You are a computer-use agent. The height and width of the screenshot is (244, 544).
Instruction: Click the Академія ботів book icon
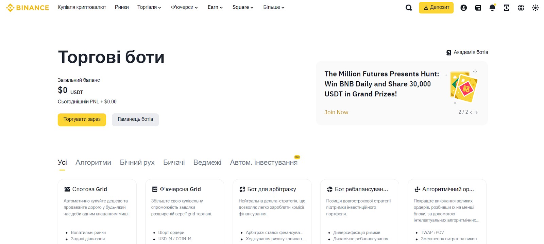pyautogui.click(x=449, y=52)
